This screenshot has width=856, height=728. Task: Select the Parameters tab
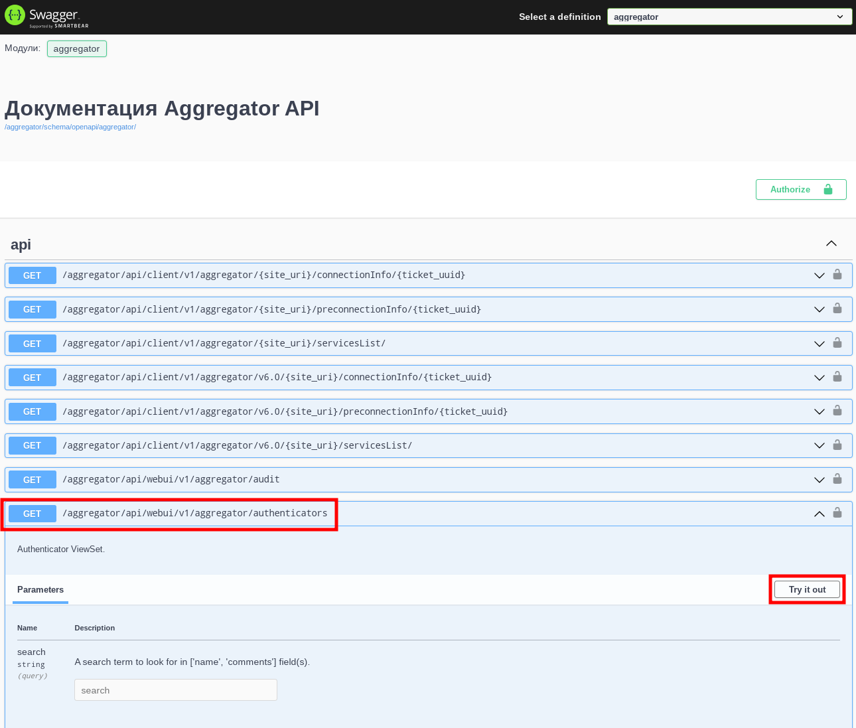pos(40,589)
